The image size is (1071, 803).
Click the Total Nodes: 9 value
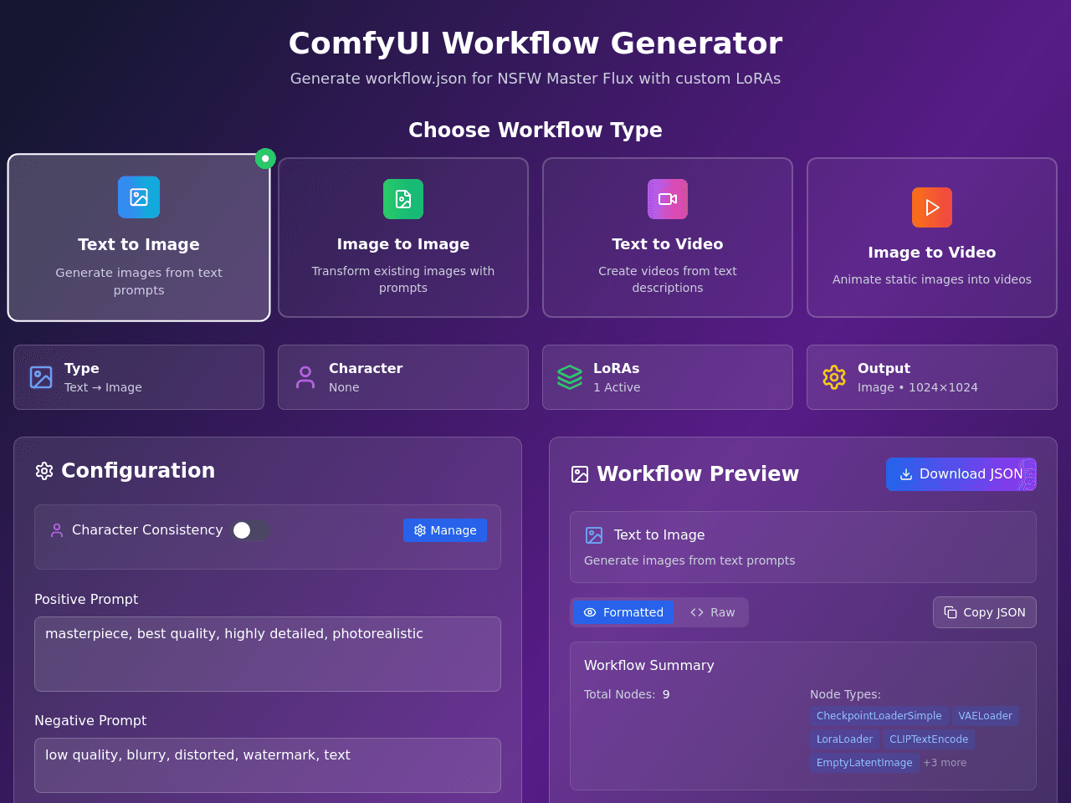(666, 694)
